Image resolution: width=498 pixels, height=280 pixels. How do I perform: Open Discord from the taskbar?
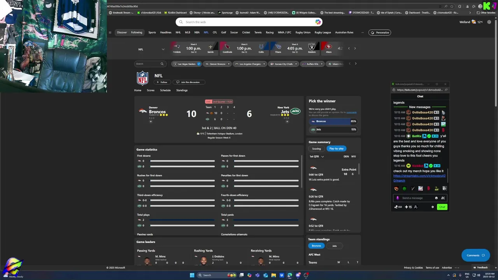click(298, 275)
